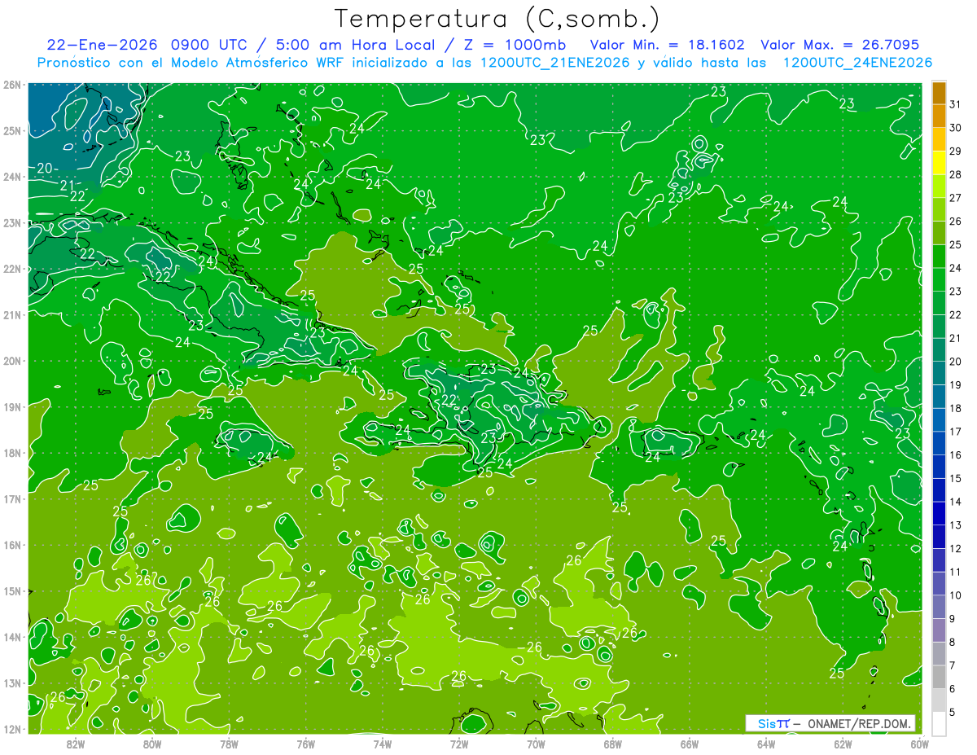Click the longitude axis label 78W
This screenshot has width=977, height=755.
click(x=229, y=743)
